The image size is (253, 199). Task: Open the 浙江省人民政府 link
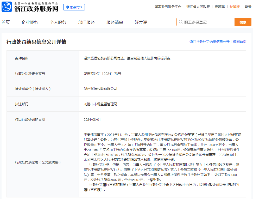pos(198,7)
